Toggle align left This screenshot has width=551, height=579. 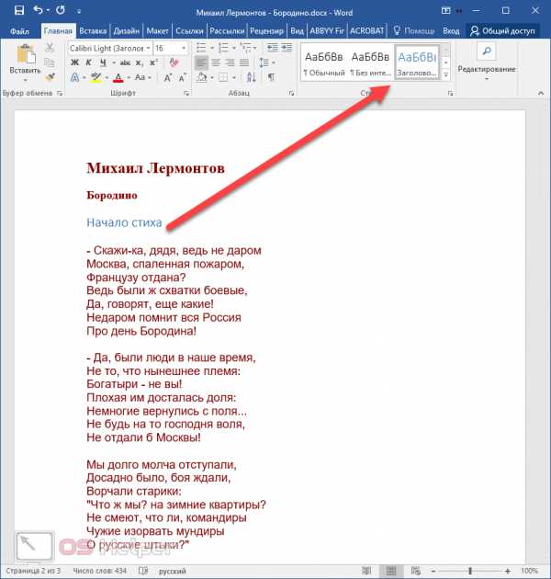(x=201, y=62)
